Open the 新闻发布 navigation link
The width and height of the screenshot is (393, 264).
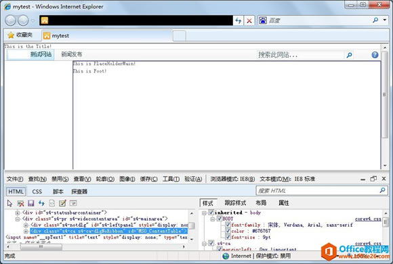pyautogui.click(x=72, y=54)
